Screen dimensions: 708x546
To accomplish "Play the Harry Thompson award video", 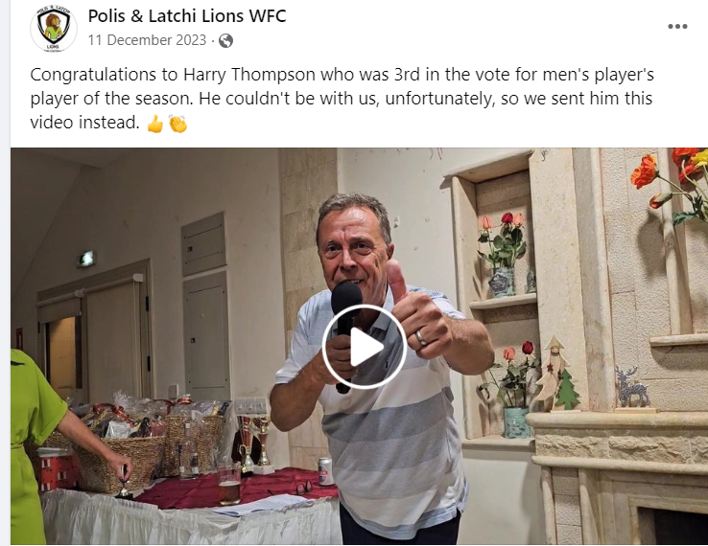I will 365,347.
